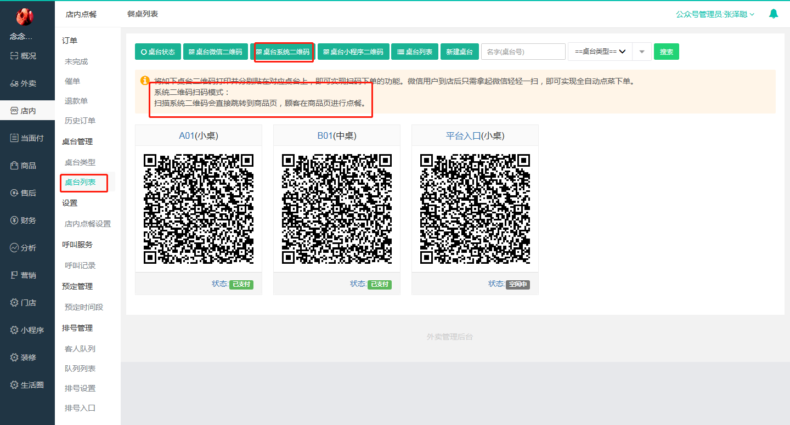Screen dimensions: 790x425
Task: Click B01's 已支付 status badge
Action: coord(380,284)
